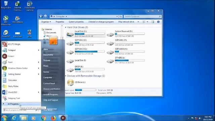Open Devices and Printers link
Screen dimensions: 215x121
click(51, 89)
